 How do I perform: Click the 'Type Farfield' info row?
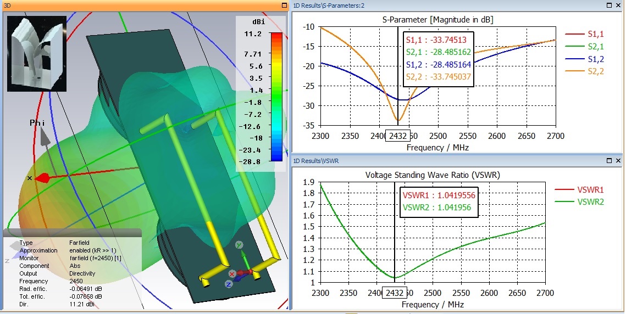tap(54, 243)
